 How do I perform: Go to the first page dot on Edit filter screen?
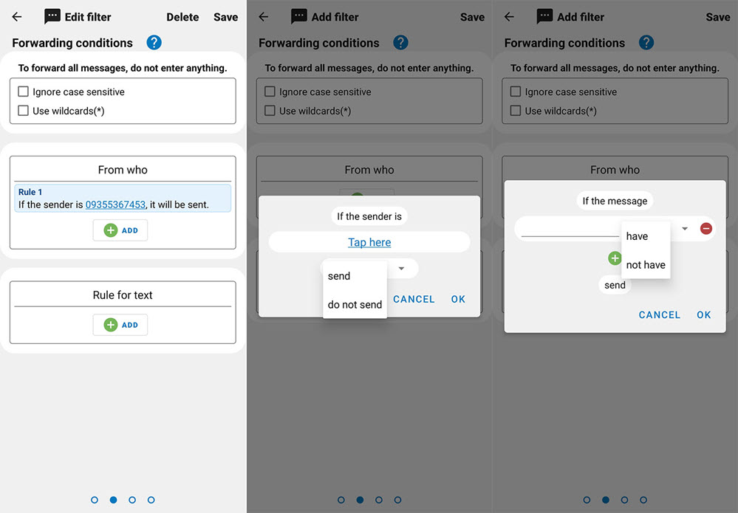95,500
